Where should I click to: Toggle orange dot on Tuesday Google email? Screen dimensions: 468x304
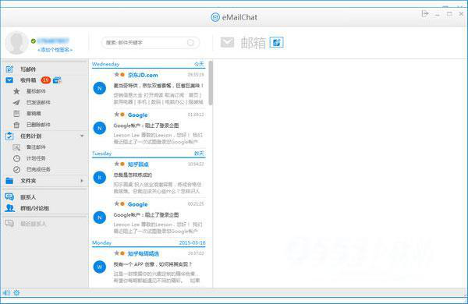(x=122, y=203)
